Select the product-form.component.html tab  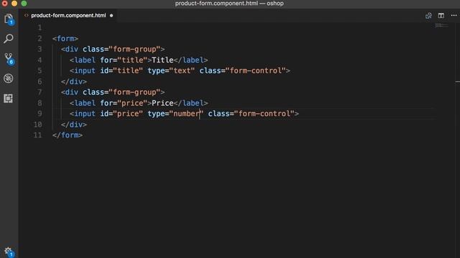click(x=69, y=15)
